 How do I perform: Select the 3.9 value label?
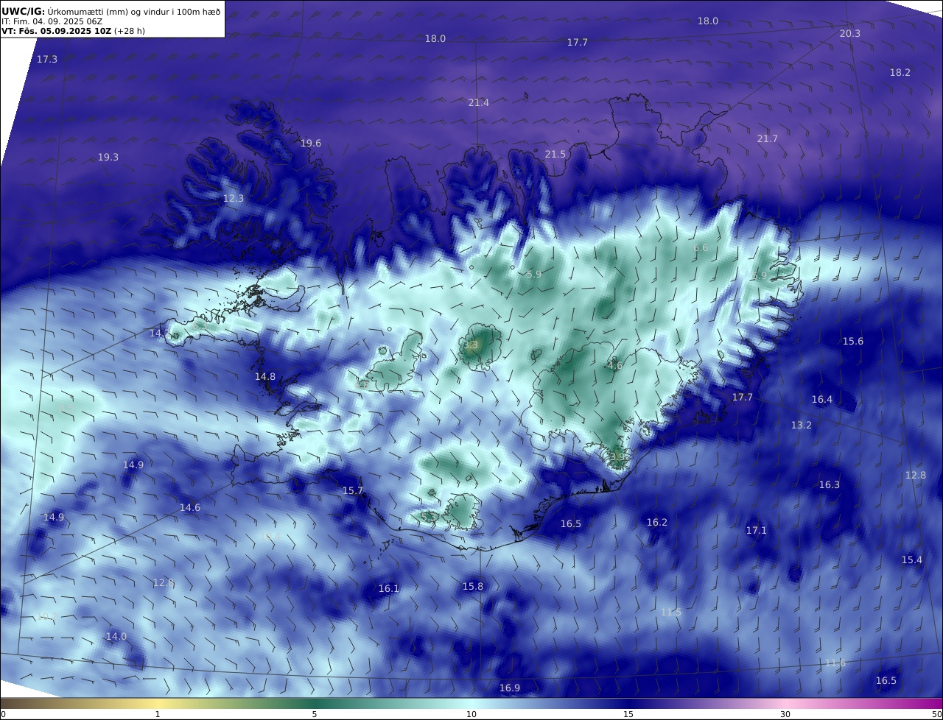(617, 456)
